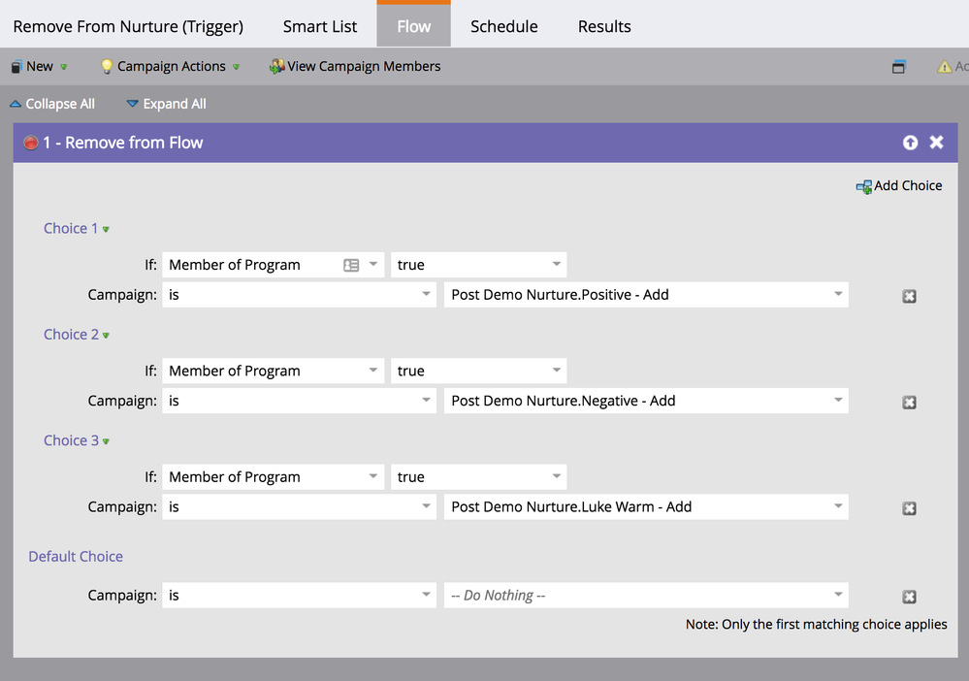Open the Post Demo Nurture.Luke Warm campaign dropdown
Image resolution: width=969 pixels, height=681 pixels.
coord(837,506)
